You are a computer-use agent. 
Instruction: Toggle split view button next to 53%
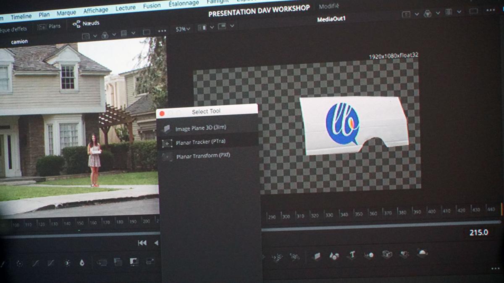(x=202, y=27)
